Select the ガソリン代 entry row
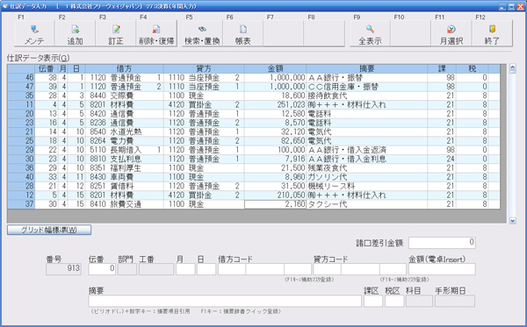527x327 pixels. (x=254, y=177)
